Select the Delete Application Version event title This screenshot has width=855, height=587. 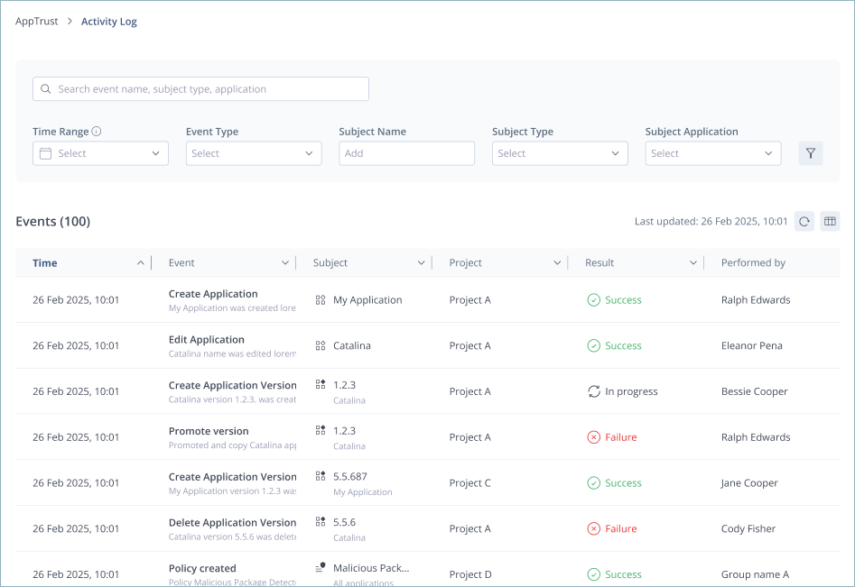click(x=232, y=523)
